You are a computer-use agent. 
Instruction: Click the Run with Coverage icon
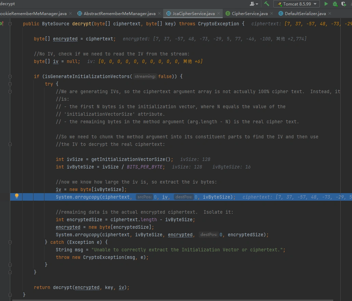coord(343,4)
